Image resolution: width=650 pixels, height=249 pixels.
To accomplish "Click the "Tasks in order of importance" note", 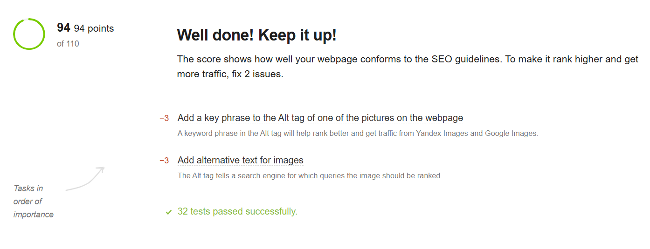I will click(34, 202).
